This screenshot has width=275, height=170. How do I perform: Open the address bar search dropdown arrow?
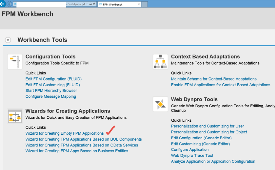pos(87,4)
